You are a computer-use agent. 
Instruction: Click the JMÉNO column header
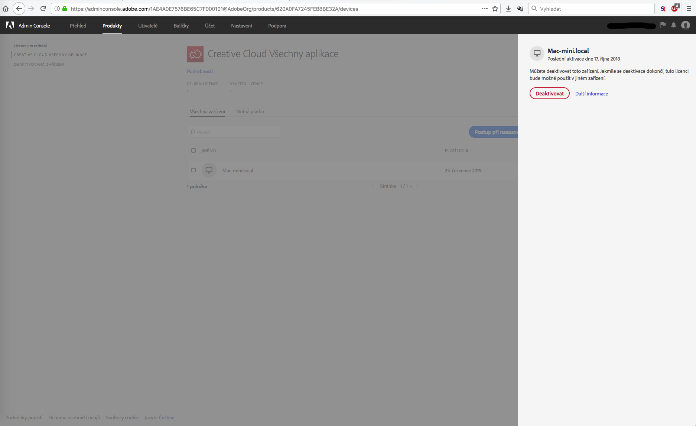pyautogui.click(x=208, y=150)
